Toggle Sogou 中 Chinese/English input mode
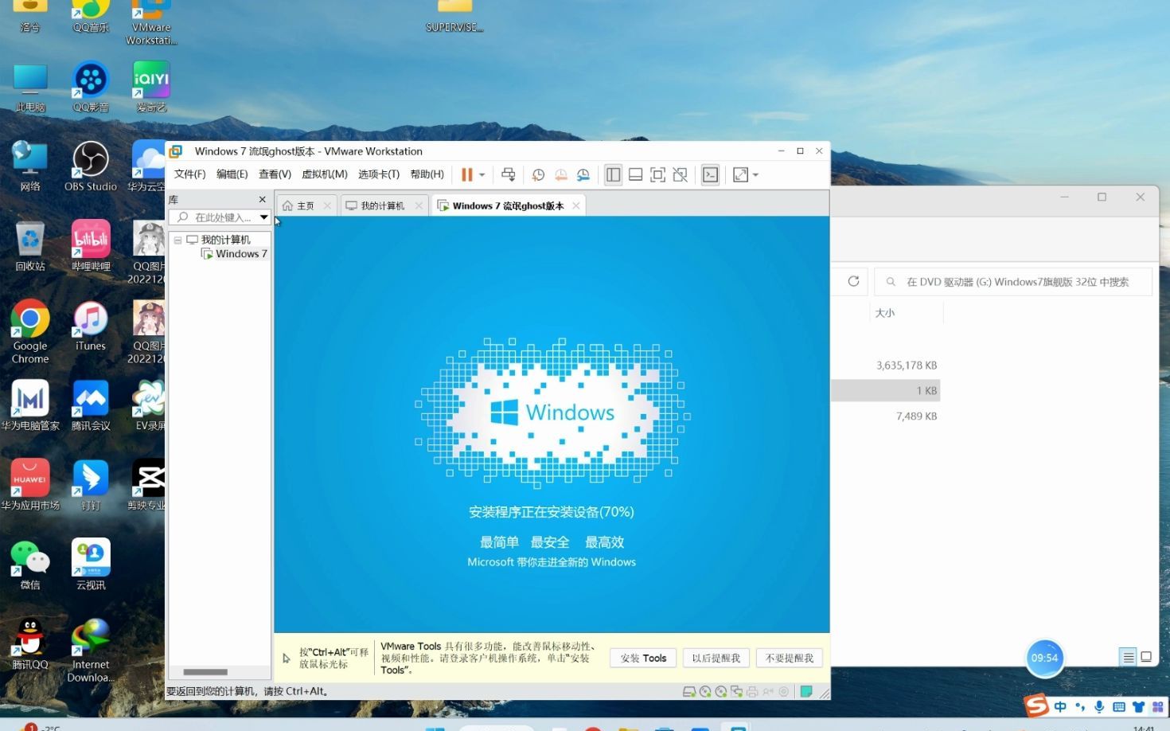1170x731 pixels. (1060, 706)
